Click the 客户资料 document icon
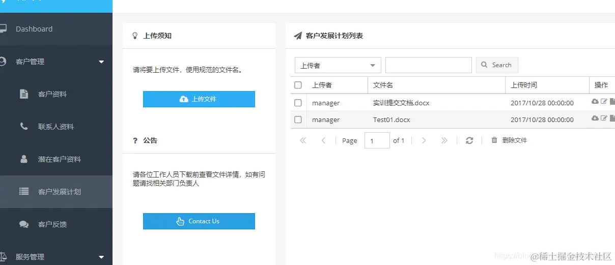Viewport: 615px width, 265px height. [x=23, y=94]
